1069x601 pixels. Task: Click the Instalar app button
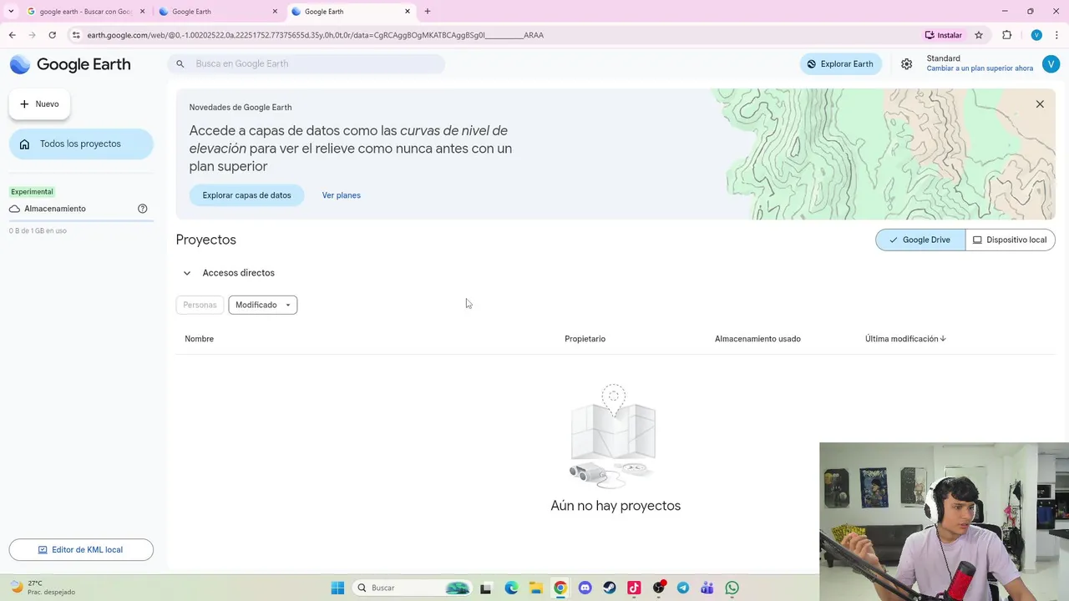944,35
